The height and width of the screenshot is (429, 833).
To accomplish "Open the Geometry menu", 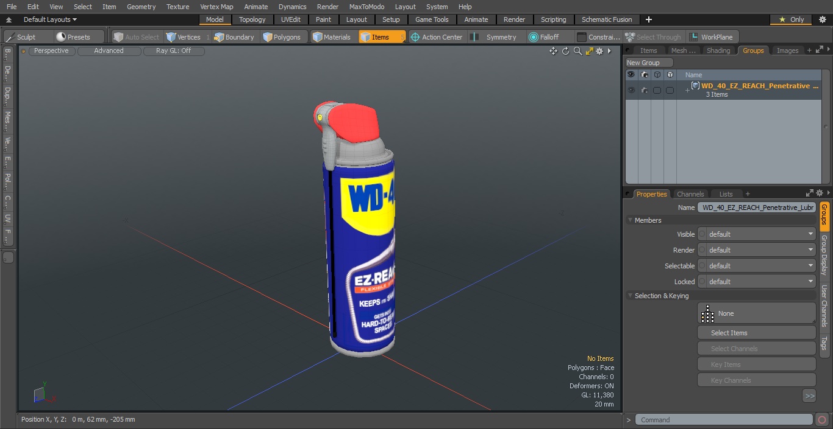I will tap(141, 7).
